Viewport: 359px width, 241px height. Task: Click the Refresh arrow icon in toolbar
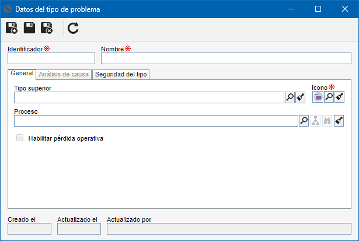point(73,28)
